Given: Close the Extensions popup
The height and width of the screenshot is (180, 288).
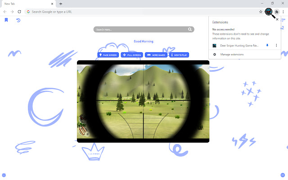Looking at the screenshot, I should 277,19.
